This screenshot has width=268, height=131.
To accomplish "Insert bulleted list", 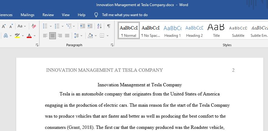I will tap(45, 26).
